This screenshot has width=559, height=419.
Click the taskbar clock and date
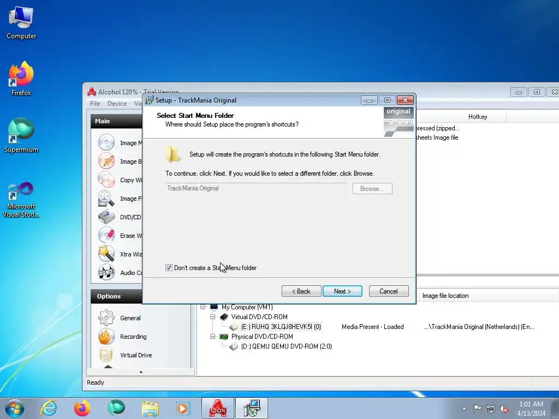531,409
